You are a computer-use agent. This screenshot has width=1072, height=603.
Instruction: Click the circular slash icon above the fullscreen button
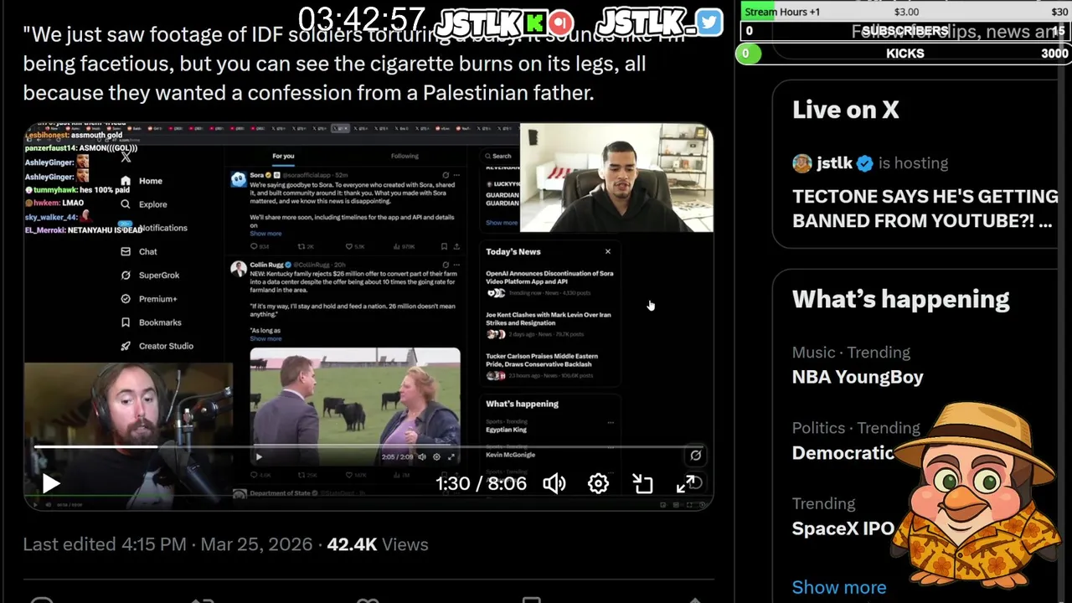tap(695, 455)
